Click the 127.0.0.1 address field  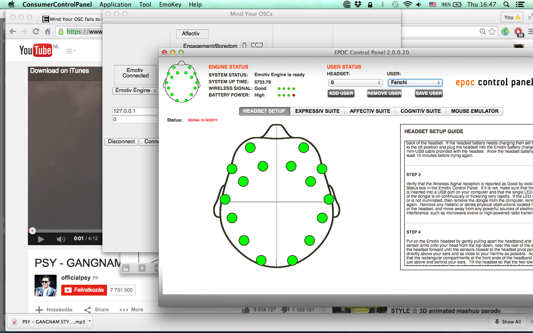135,111
